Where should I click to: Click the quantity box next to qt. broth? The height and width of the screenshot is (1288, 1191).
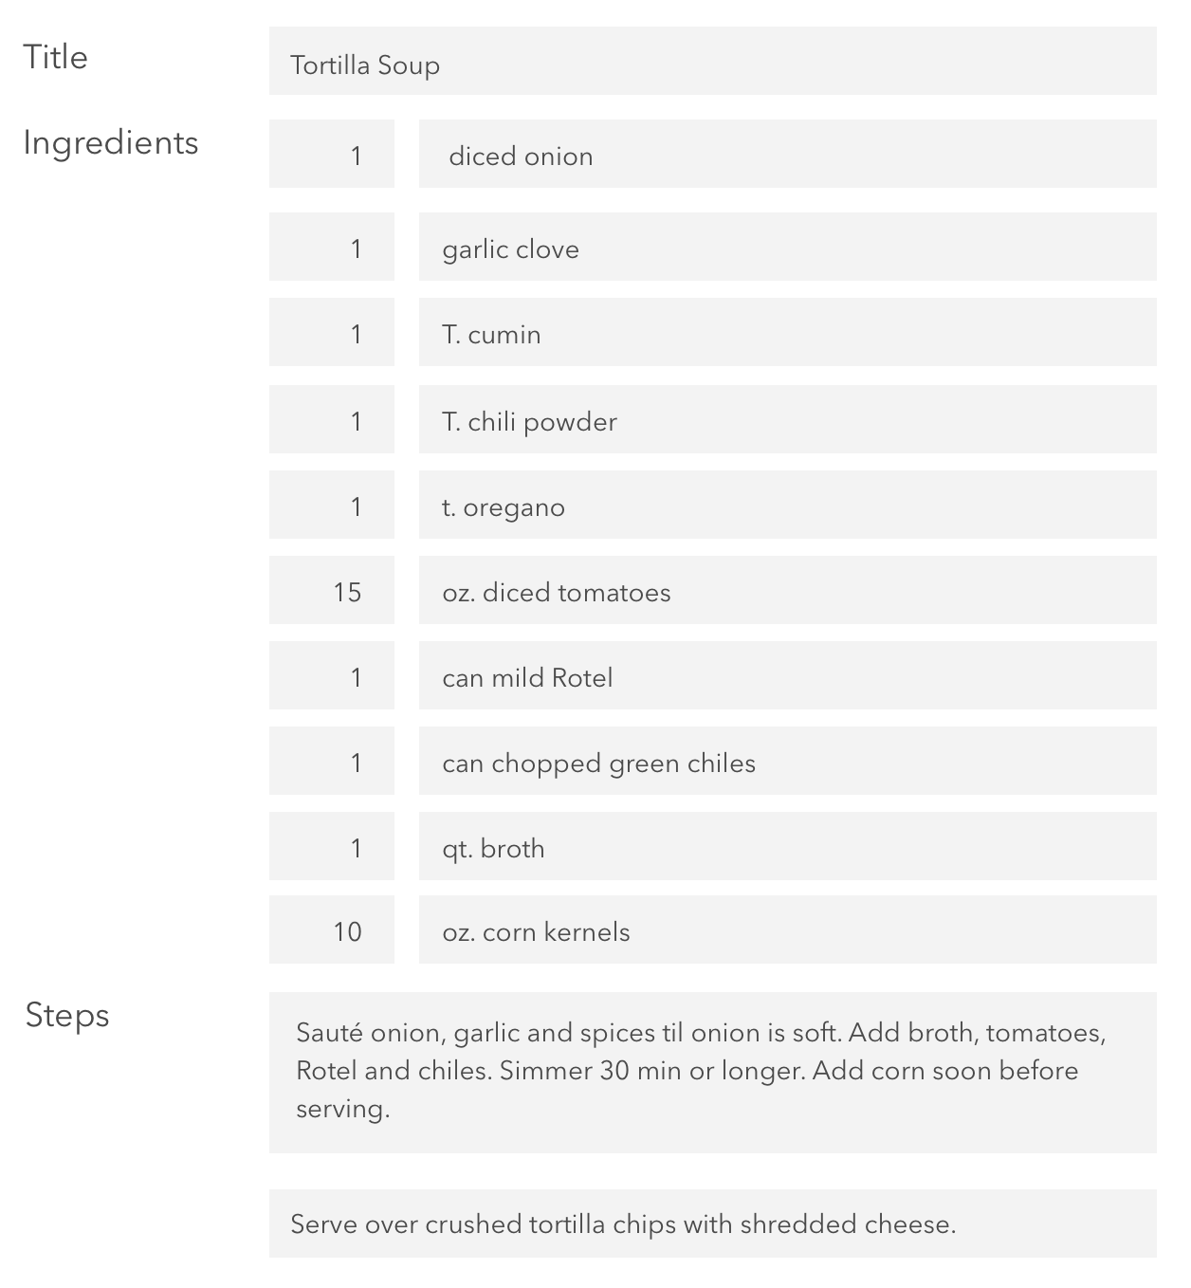tap(332, 846)
